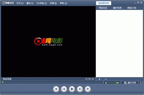Screen dimensions: 144x95
Task: Skip to the previous track
Action: (64, 89)
